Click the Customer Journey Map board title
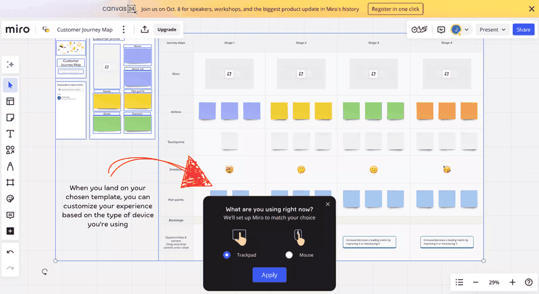Viewport: 539px width, 294px height. pos(86,30)
